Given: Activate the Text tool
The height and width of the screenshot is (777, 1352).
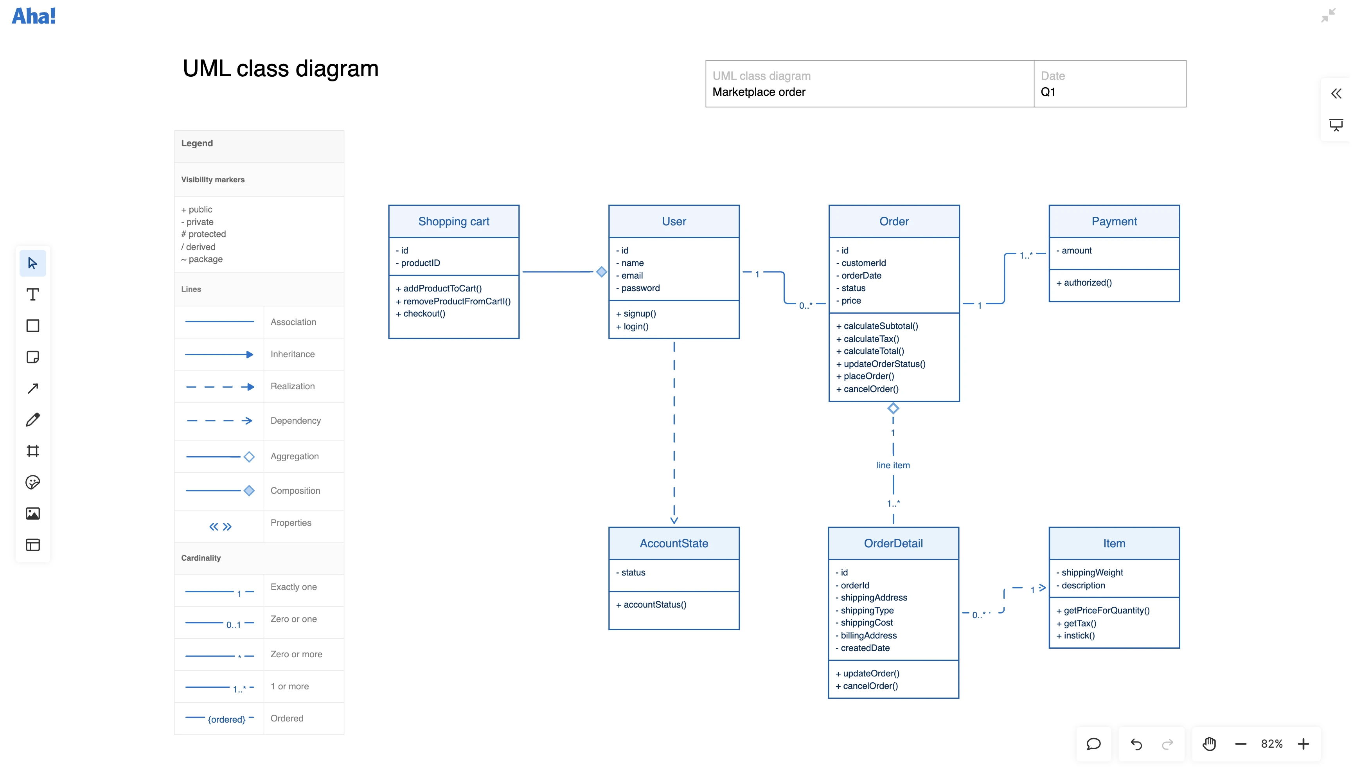Looking at the screenshot, I should point(32,294).
